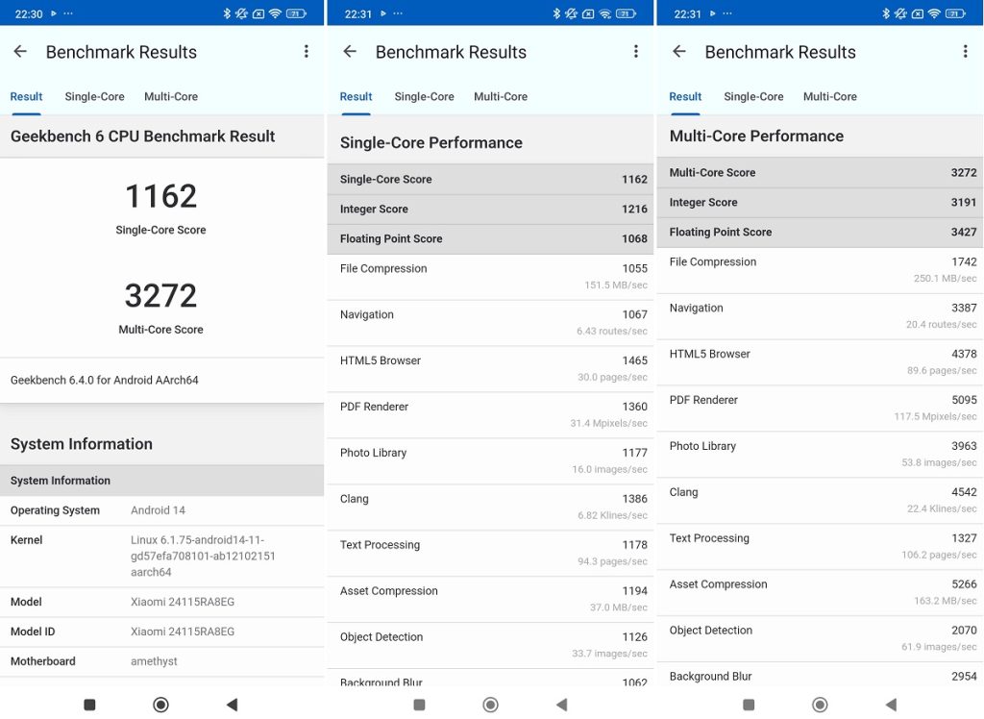The width and height of the screenshot is (984, 719).
Task: Tap Bluetooth status icon above Single-Core Performance screen
Action: 556,13
